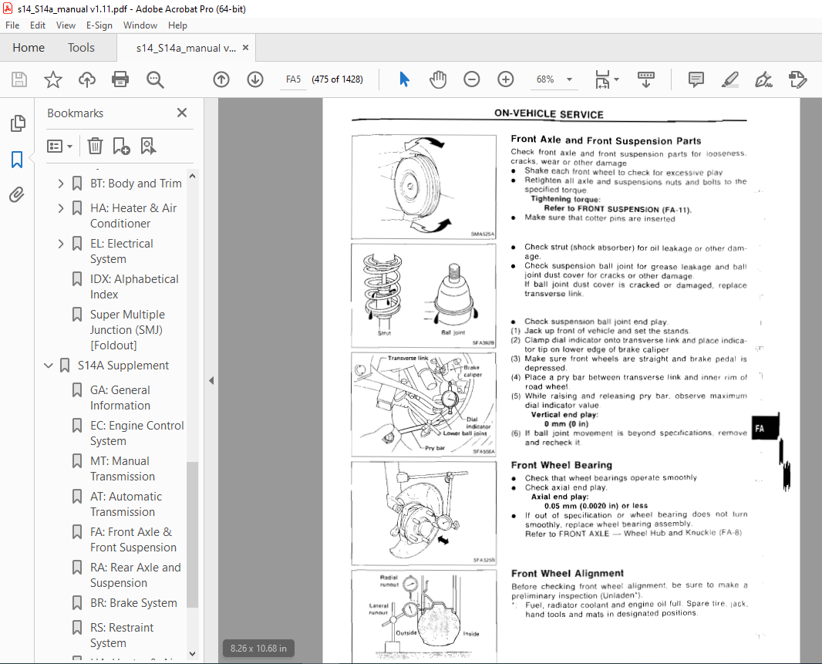The image size is (822, 664).
Task: Open the zoom level dropdown arrow
Action: tap(569, 79)
